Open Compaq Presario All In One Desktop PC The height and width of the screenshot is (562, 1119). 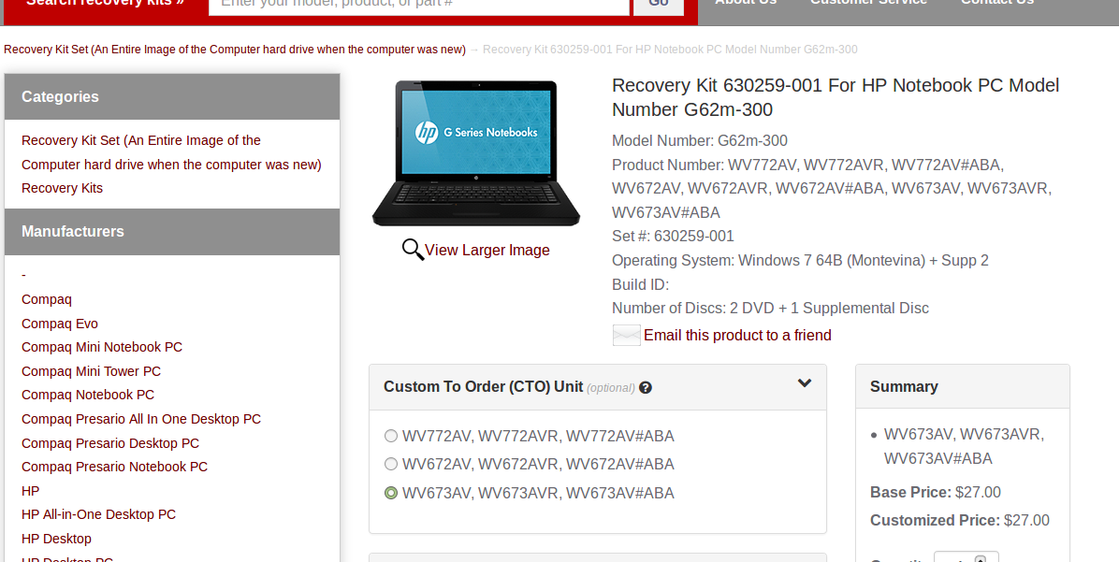141,419
